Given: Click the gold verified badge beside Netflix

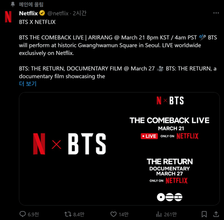Looking at the screenshot, I should [42, 13].
